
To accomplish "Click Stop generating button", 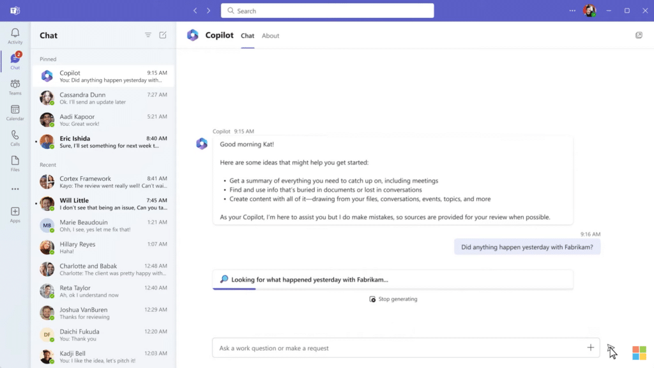I will (393, 299).
